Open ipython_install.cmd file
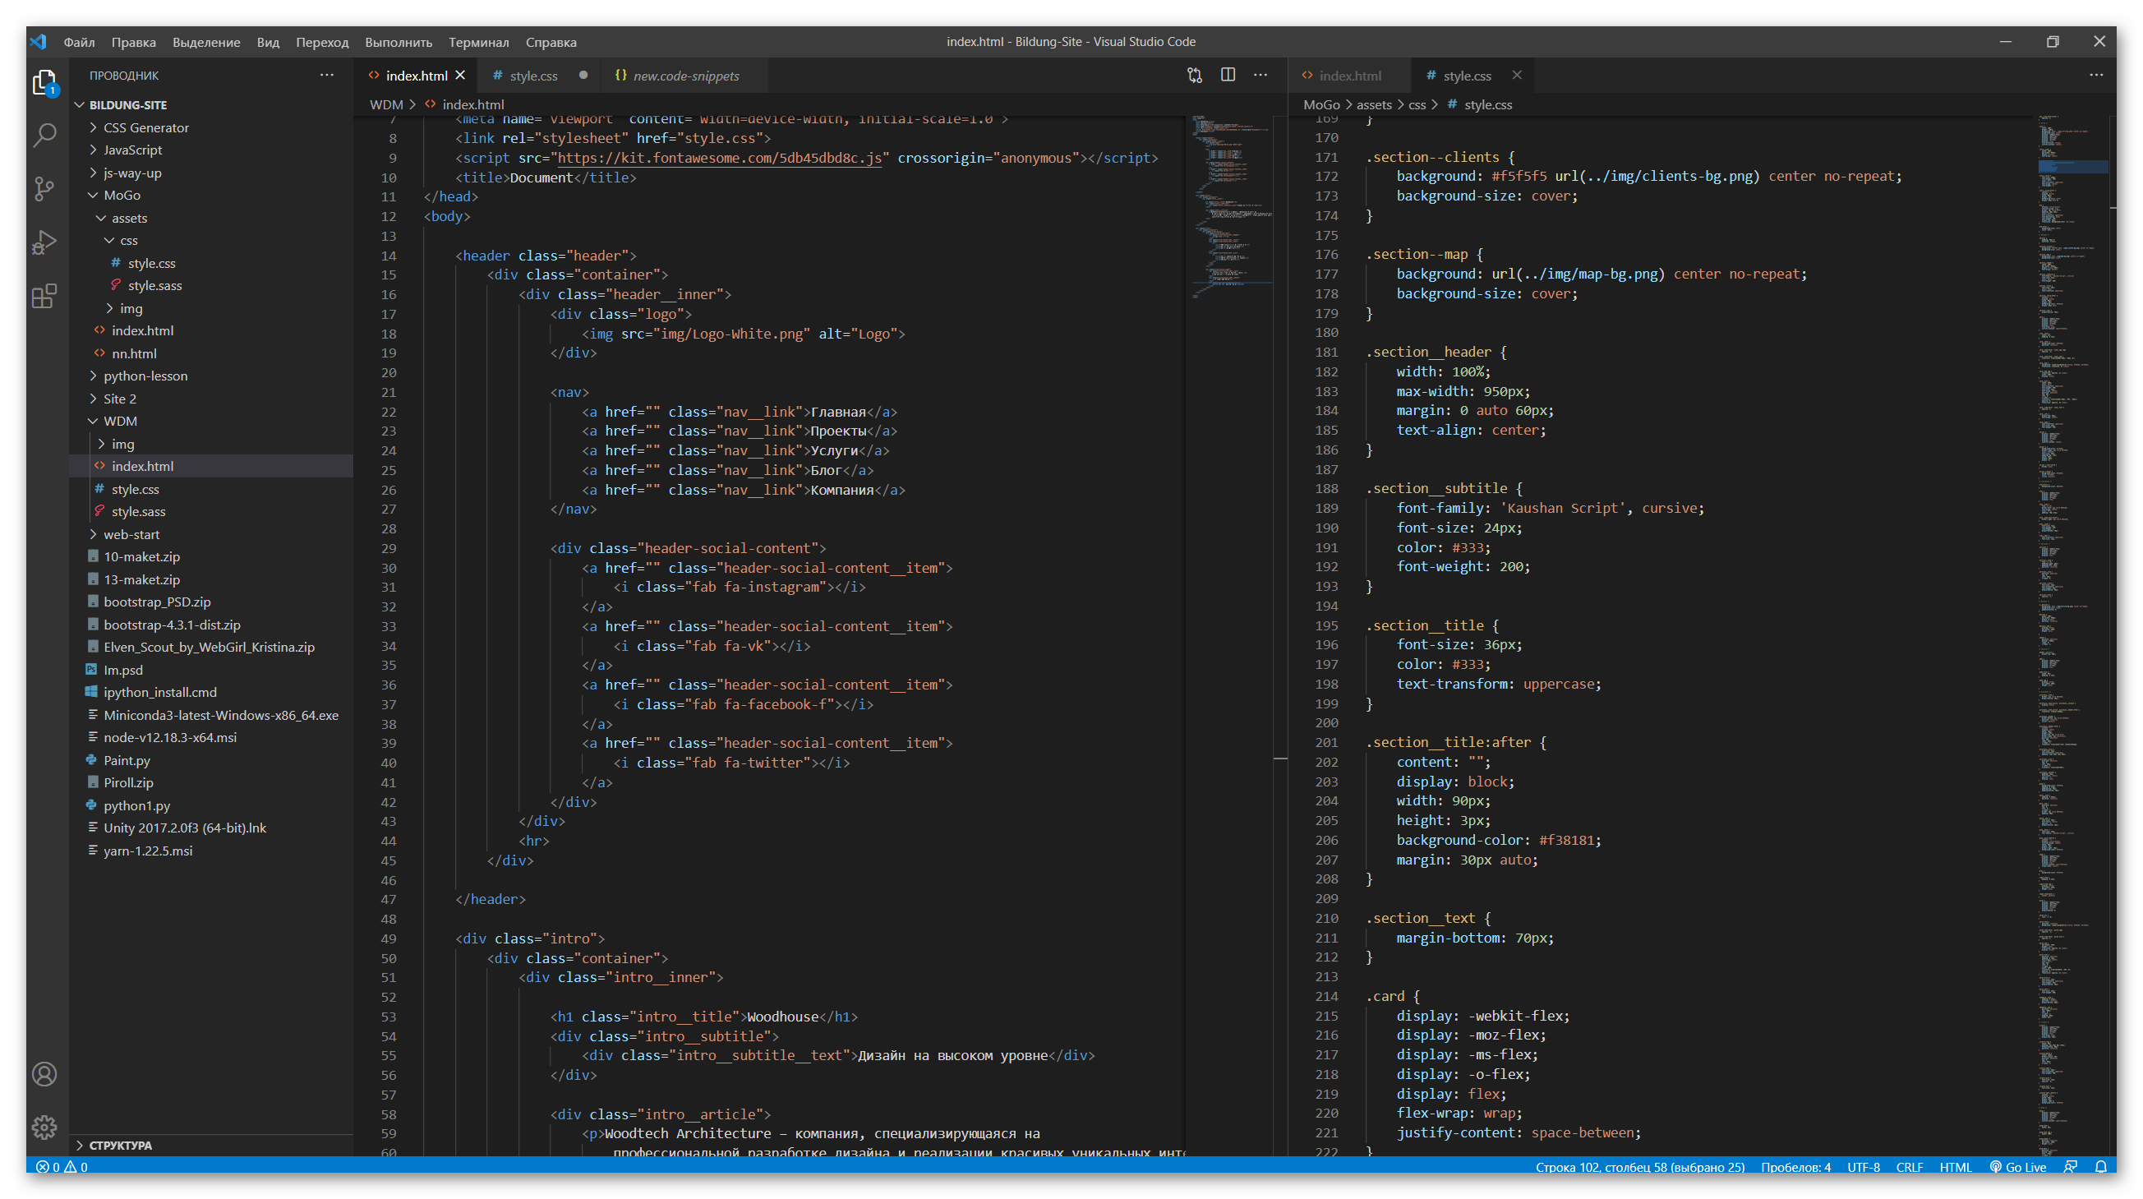 (159, 692)
